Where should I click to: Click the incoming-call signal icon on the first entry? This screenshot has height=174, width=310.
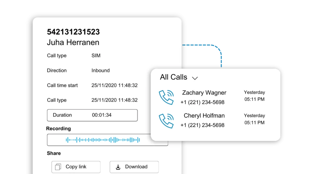166,97
